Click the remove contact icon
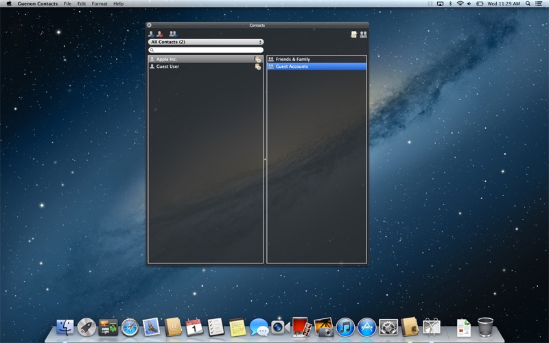Image resolution: width=549 pixels, height=343 pixels. pyautogui.click(x=160, y=34)
